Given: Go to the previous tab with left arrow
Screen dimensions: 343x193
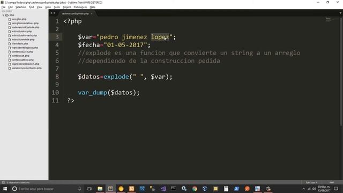Looking at the screenshot, I should [x=51, y=13].
